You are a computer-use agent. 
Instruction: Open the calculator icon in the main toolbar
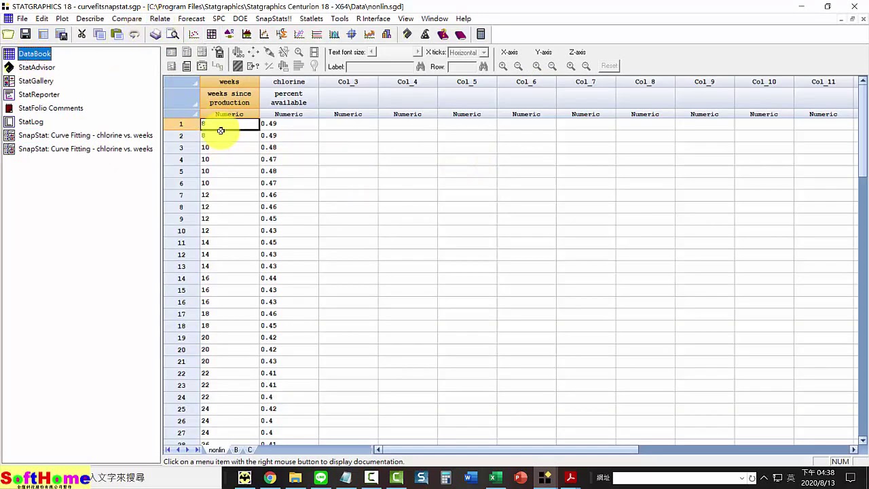pyautogui.click(x=481, y=34)
